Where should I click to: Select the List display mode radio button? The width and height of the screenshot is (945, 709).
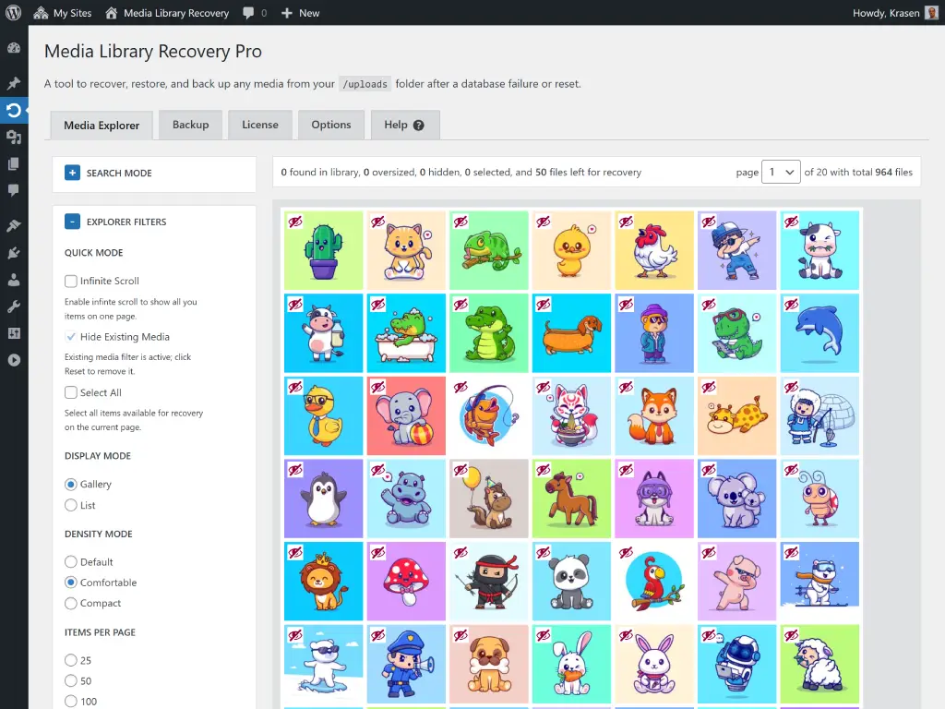point(71,505)
